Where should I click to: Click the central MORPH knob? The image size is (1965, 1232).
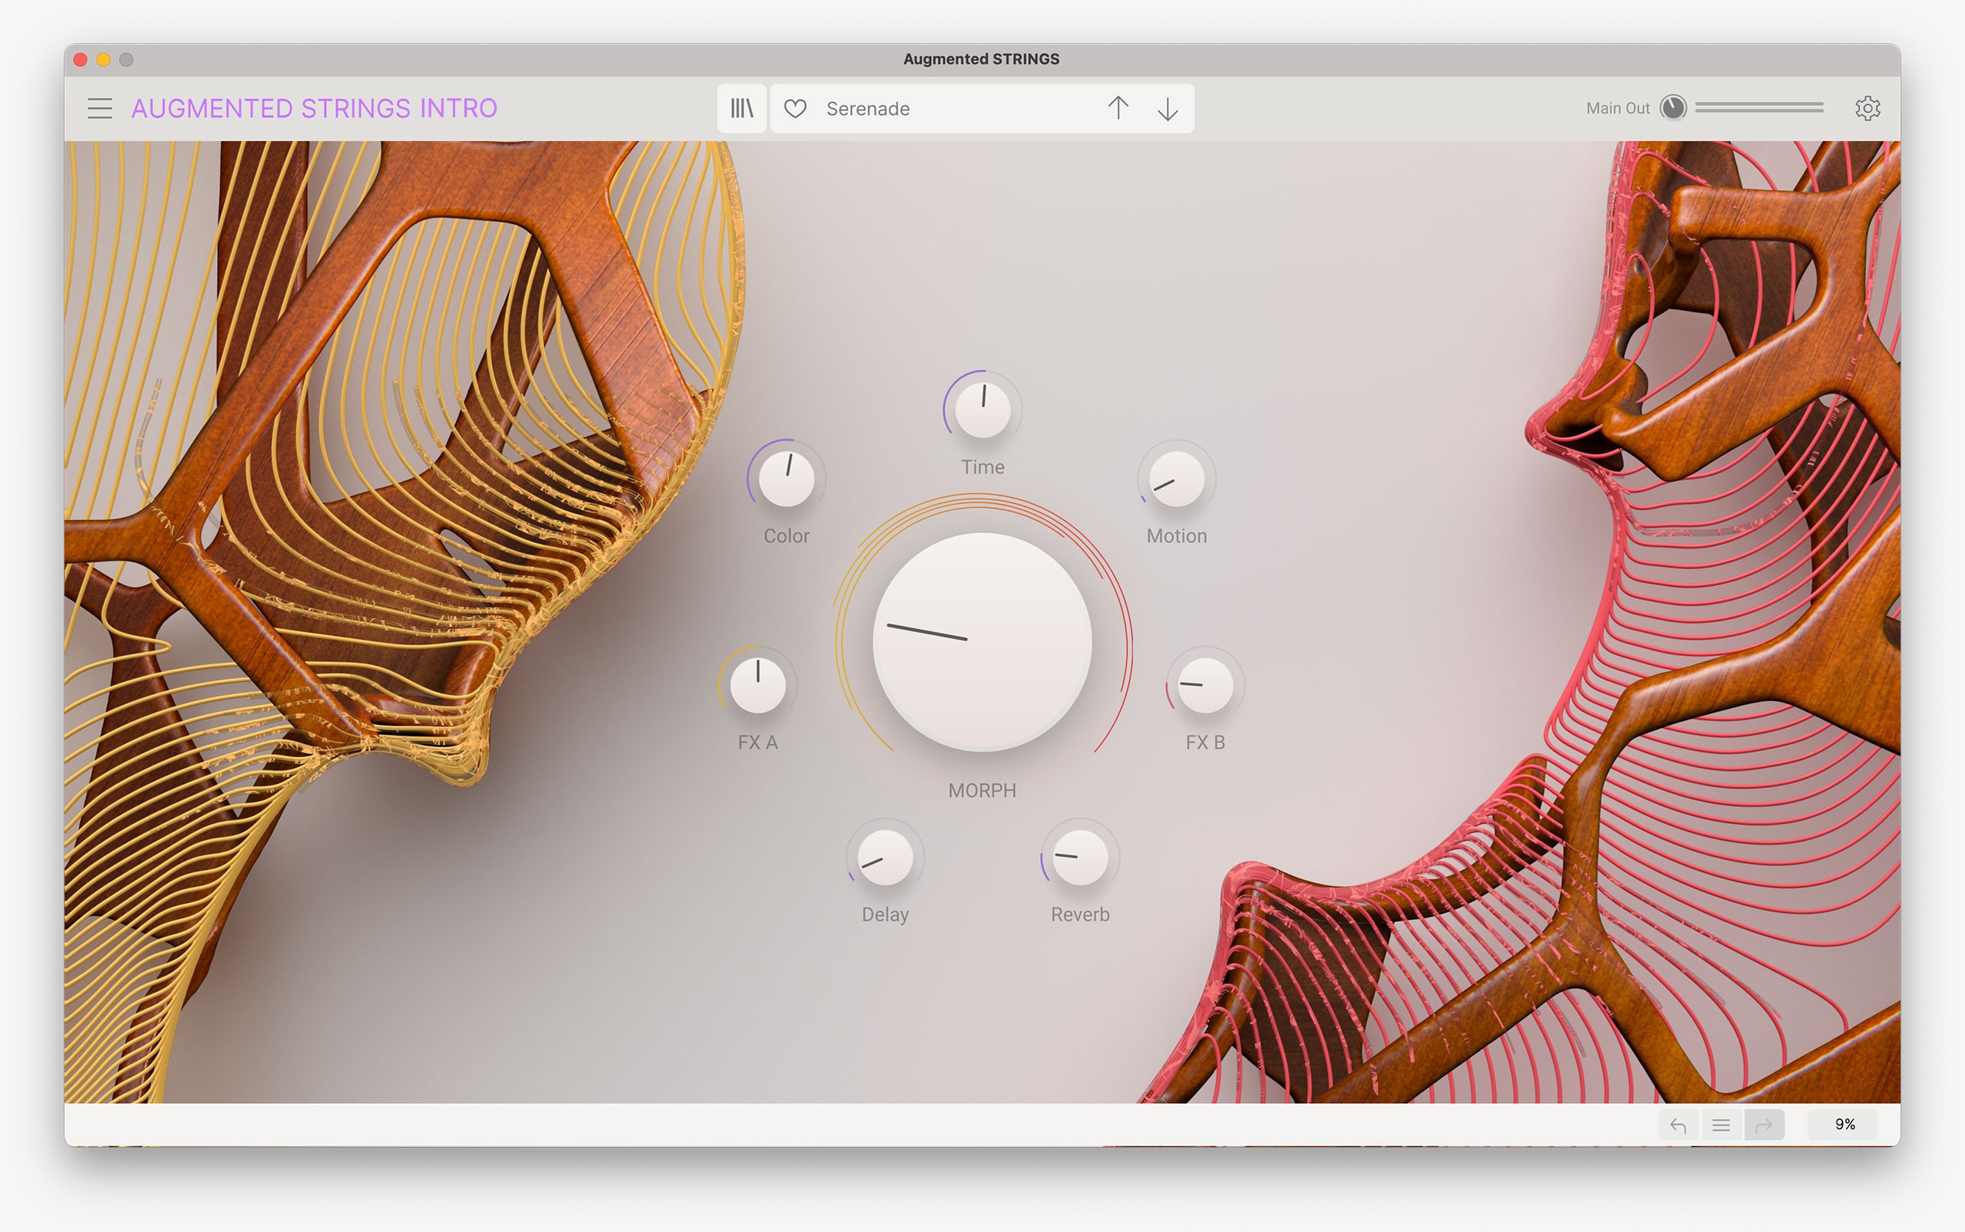(982, 642)
